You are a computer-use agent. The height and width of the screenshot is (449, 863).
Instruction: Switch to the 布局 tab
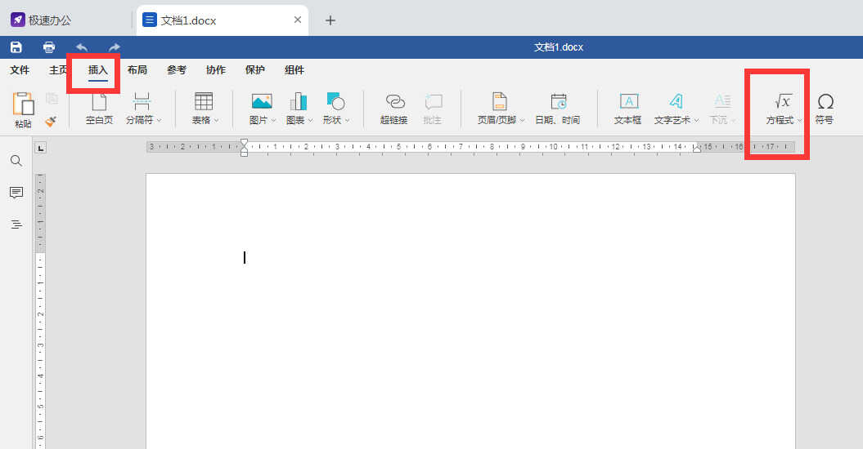[137, 70]
